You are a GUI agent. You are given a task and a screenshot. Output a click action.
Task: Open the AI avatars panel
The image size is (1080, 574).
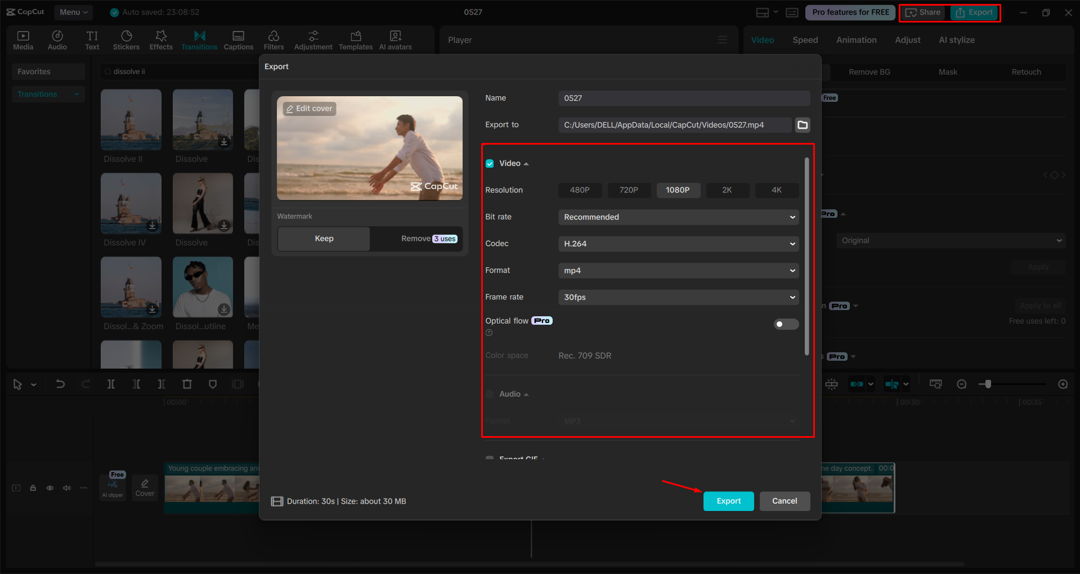395,39
